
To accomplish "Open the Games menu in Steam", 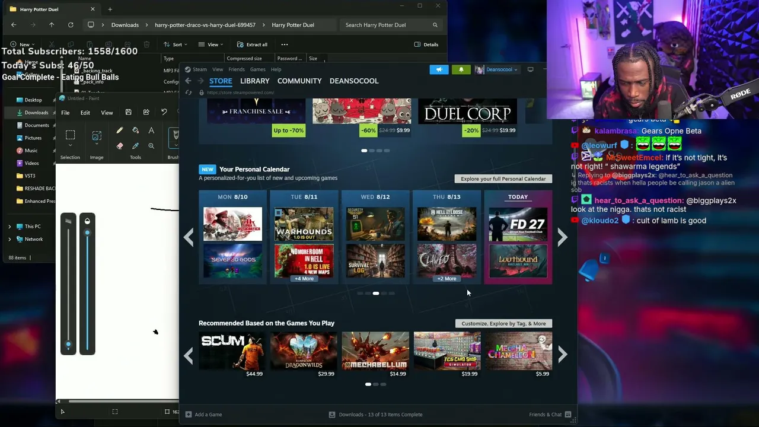I will (x=257, y=69).
